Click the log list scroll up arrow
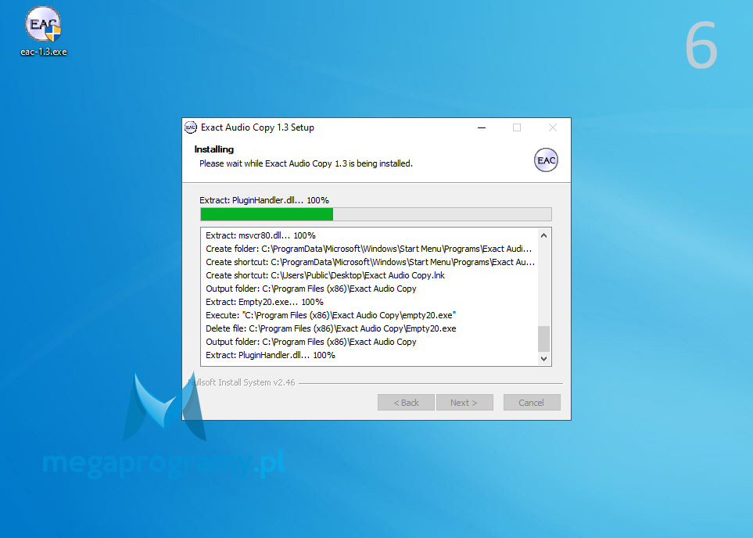Viewport: 753px width, 538px height. point(543,235)
